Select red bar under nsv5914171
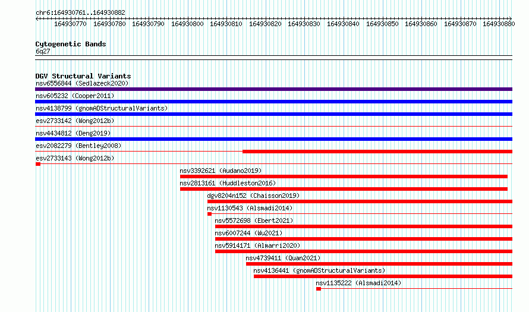The image size is (529, 312). click(364, 251)
